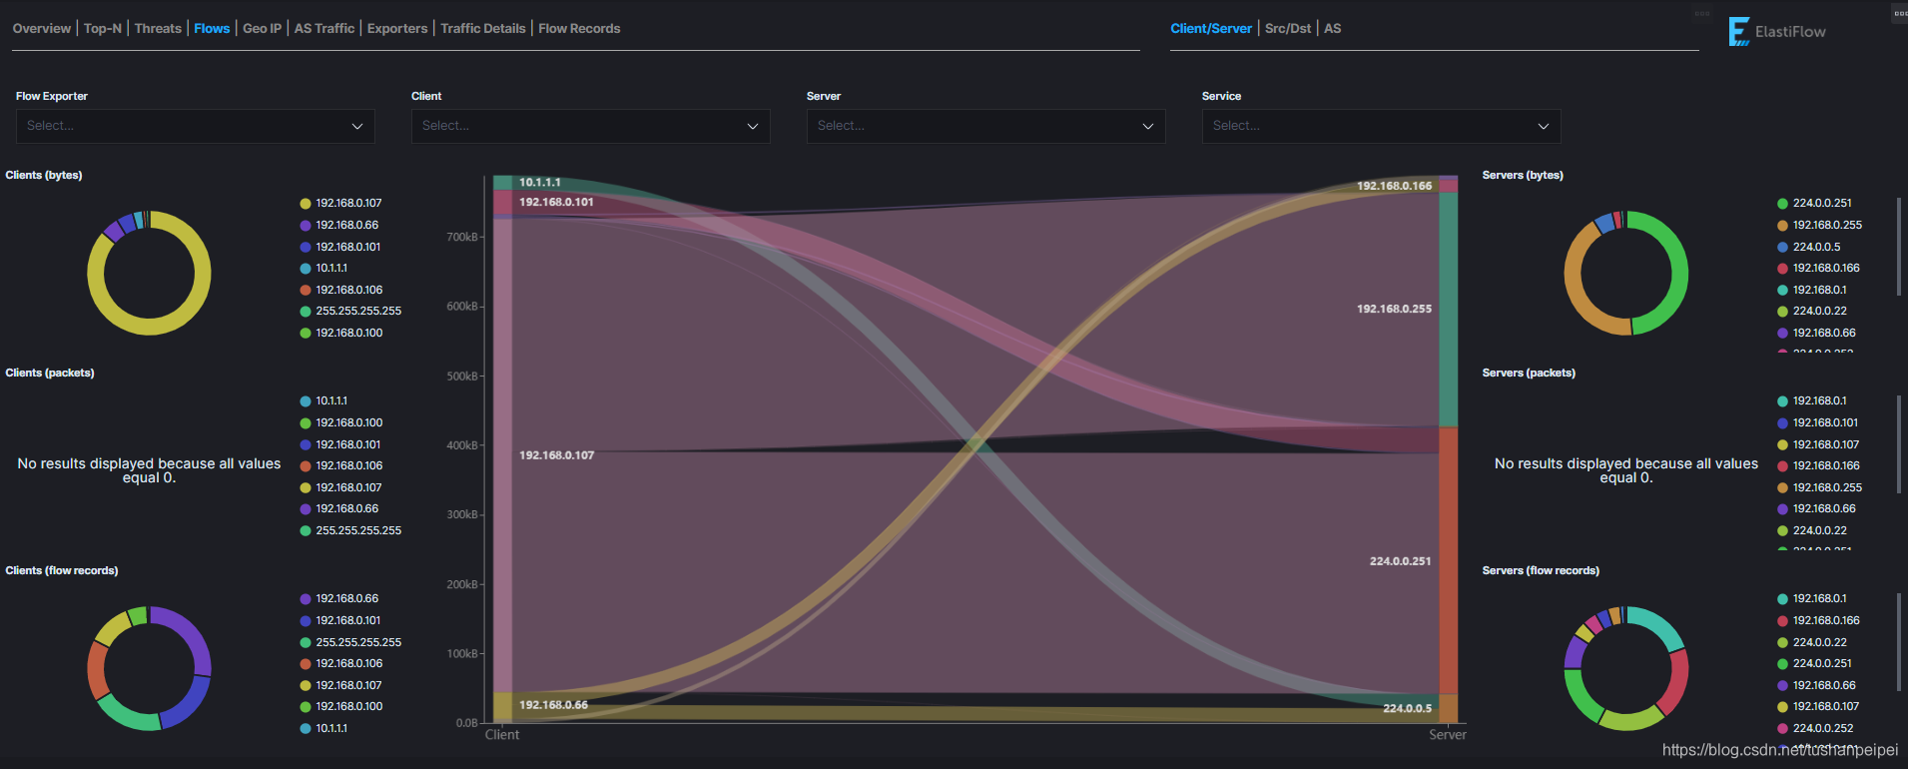This screenshot has width=1908, height=769.
Task: Toggle 192.168.0.1 in Servers (packets) legend
Action: (x=1812, y=401)
